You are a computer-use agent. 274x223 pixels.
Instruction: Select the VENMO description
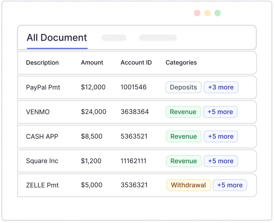[x=38, y=112]
